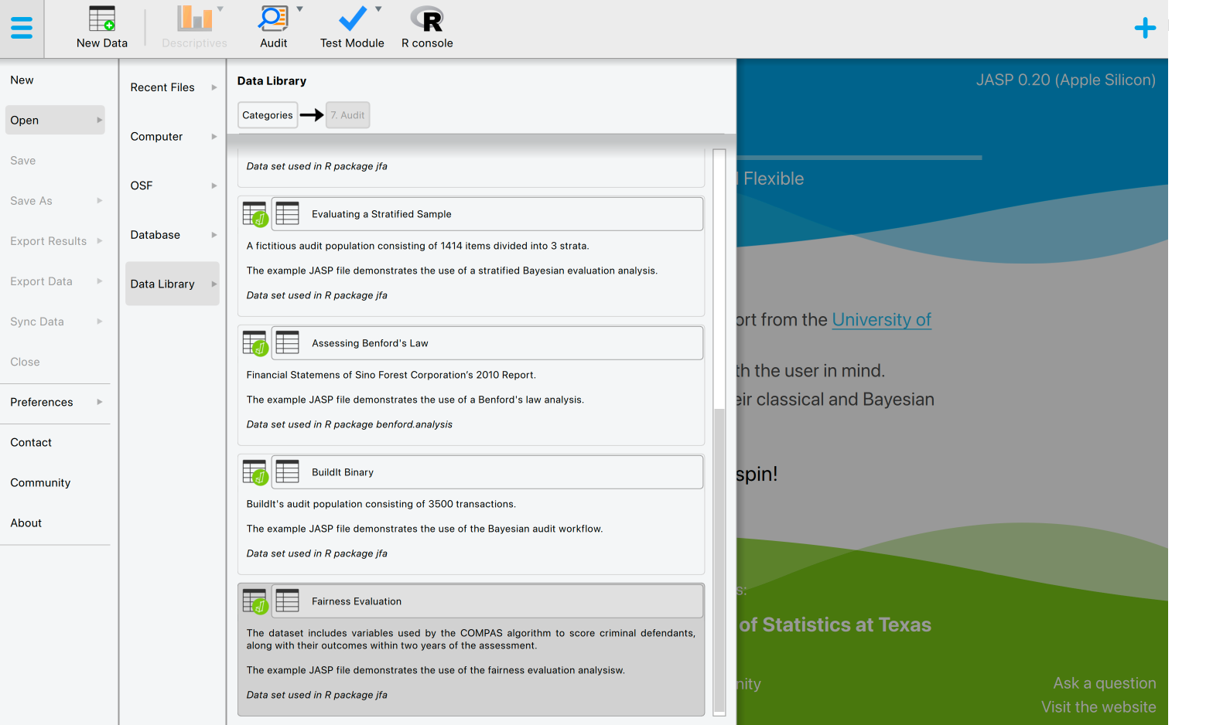The image size is (1213, 725).
Task: Click the 'Data set used in R package benford.analysis' text
Action: tap(349, 424)
